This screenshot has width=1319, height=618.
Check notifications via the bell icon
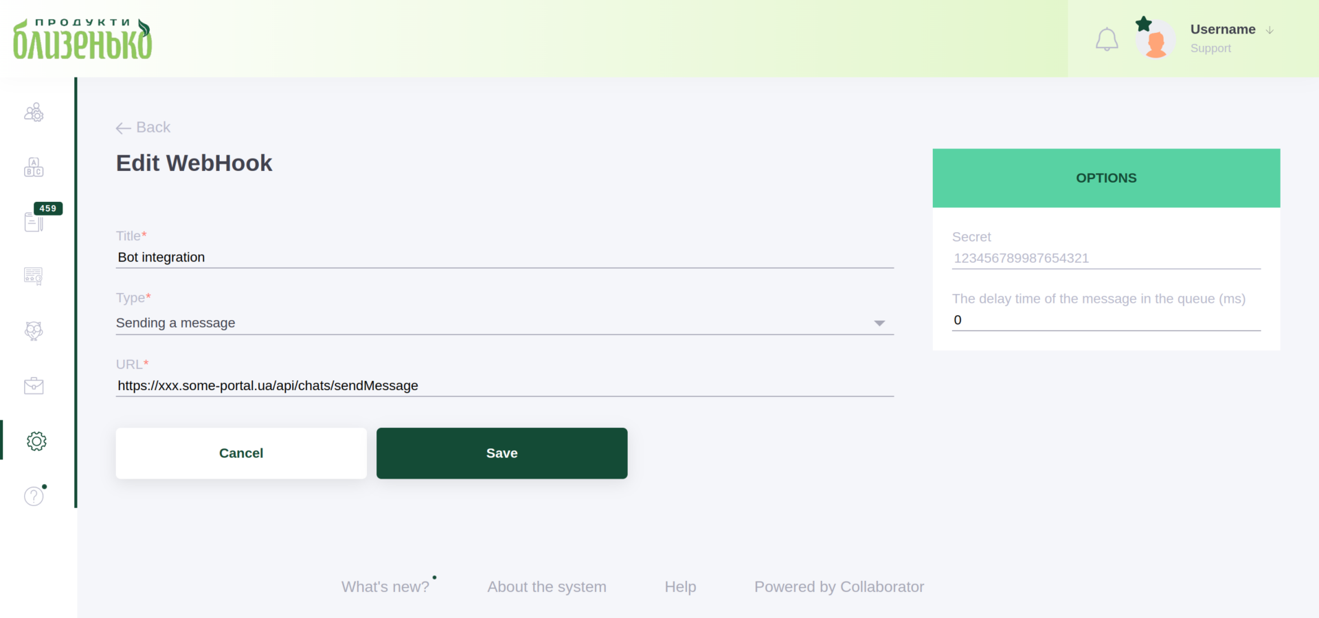(x=1106, y=39)
